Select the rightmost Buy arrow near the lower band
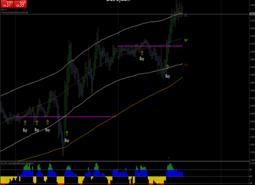 point(167,67)
